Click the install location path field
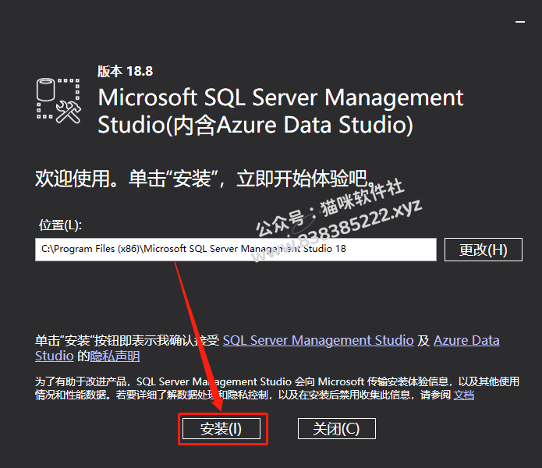The width and height of the screenshot is (542, 468). pyautogui.click(x=236, y=250)
